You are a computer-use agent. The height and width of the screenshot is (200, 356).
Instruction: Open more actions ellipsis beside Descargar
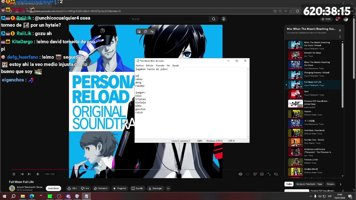[168, 188]
